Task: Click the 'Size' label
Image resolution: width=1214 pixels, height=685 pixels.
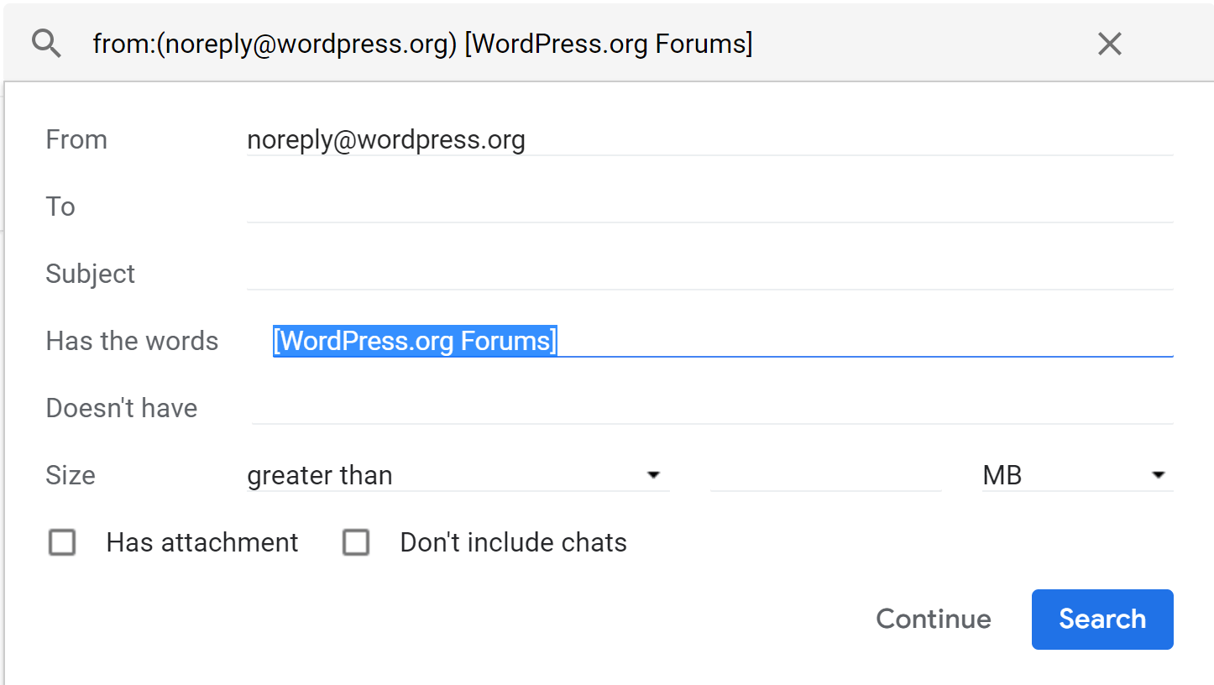Action: click(x=71, y=475)
